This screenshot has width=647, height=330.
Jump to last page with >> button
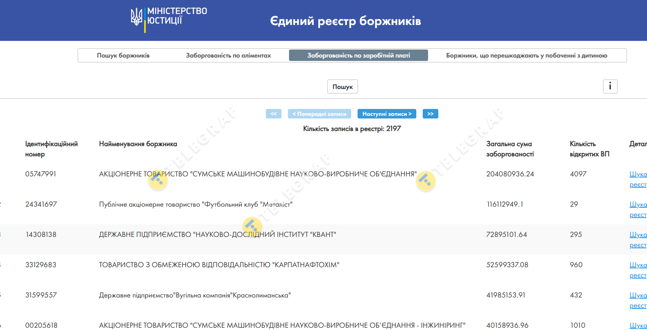click(430, 114)
